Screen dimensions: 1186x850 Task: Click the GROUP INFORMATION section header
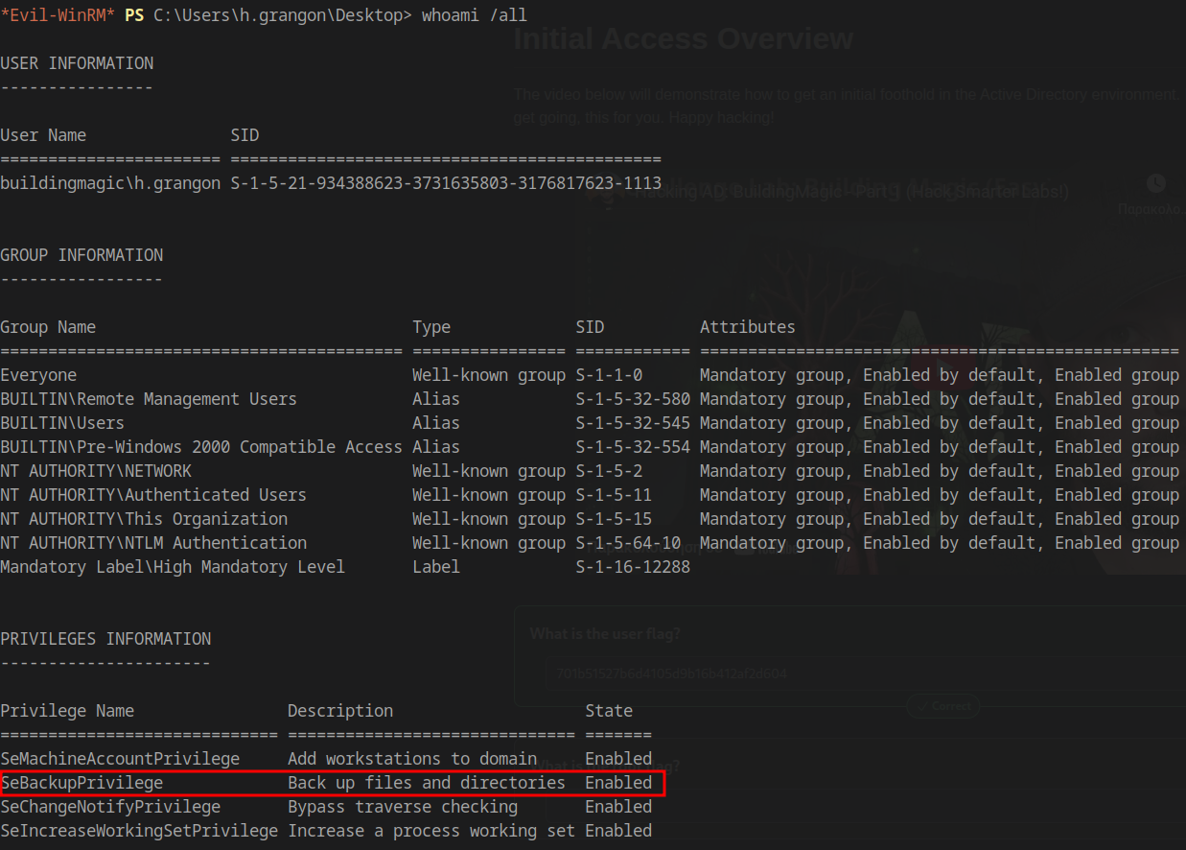point(81,255)
